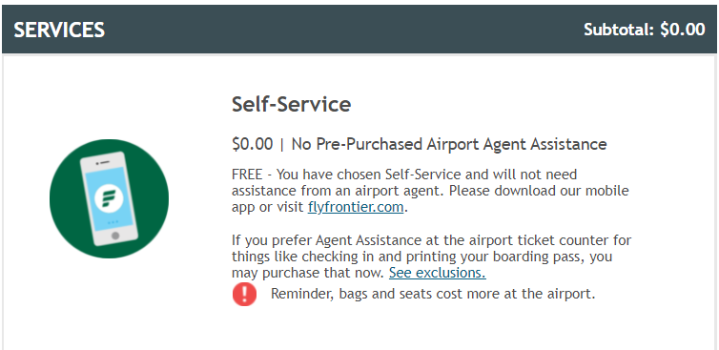Click the SERVICES section header
Screen dimensions: 719x350
point(59,30)
